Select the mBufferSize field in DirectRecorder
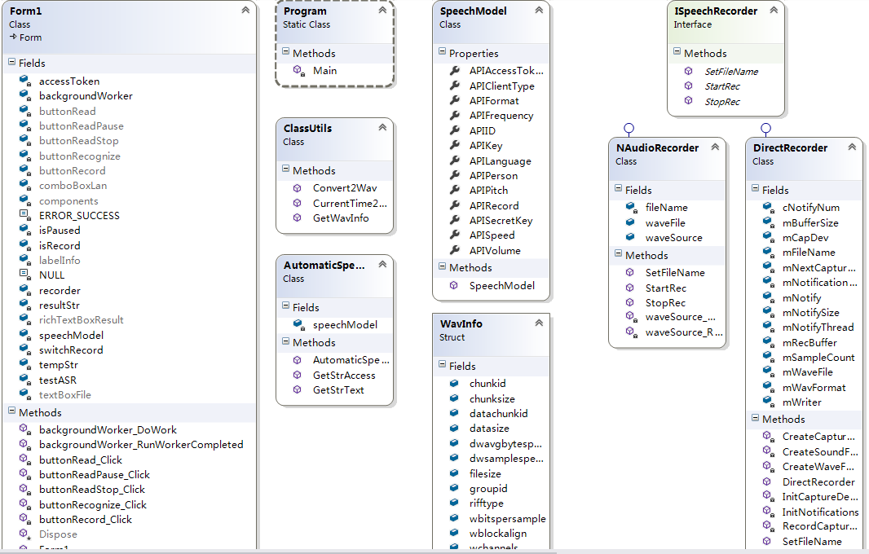 809,222
